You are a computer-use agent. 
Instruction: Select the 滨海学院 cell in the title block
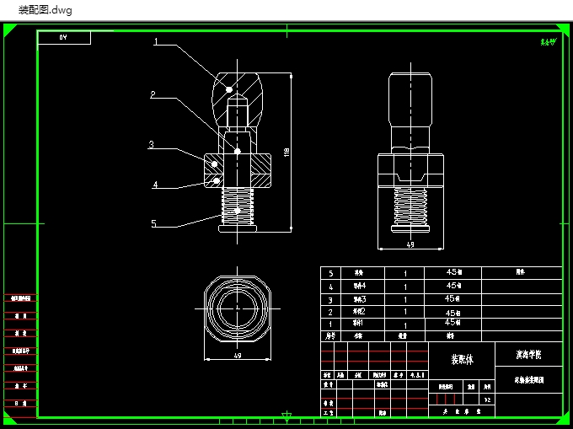point(528,354)
